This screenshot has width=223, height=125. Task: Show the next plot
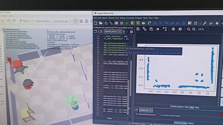[180, 29]
